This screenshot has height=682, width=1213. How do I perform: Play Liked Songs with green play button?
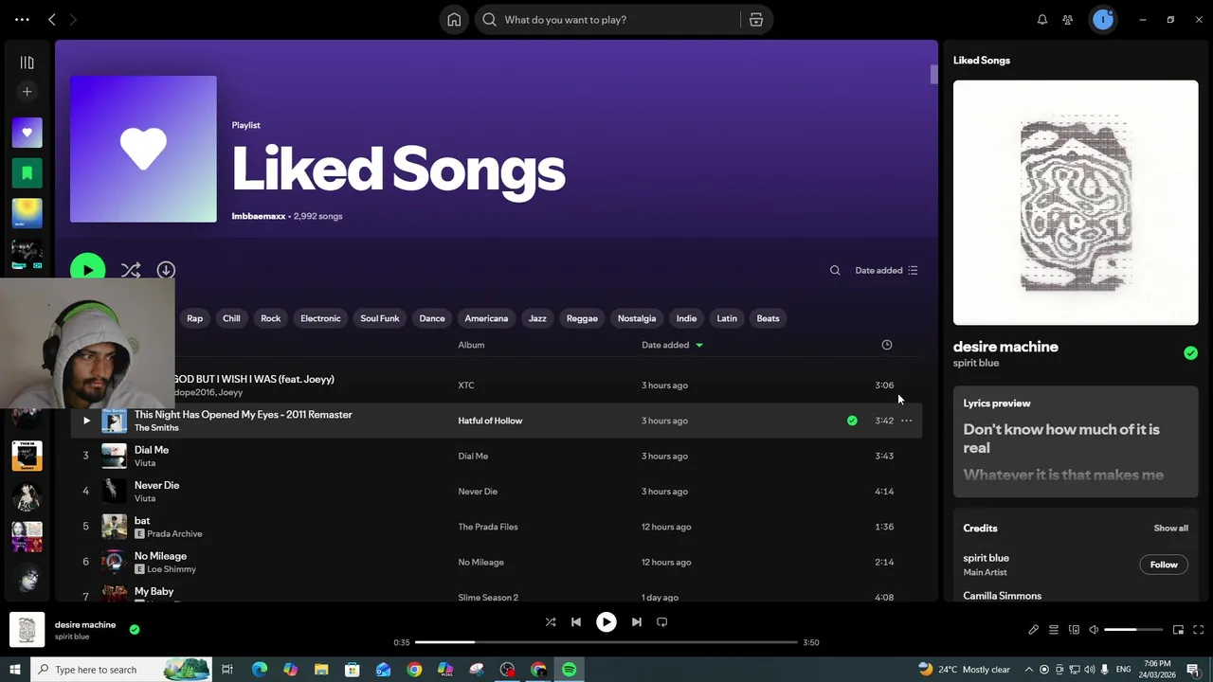pos(87,270)
